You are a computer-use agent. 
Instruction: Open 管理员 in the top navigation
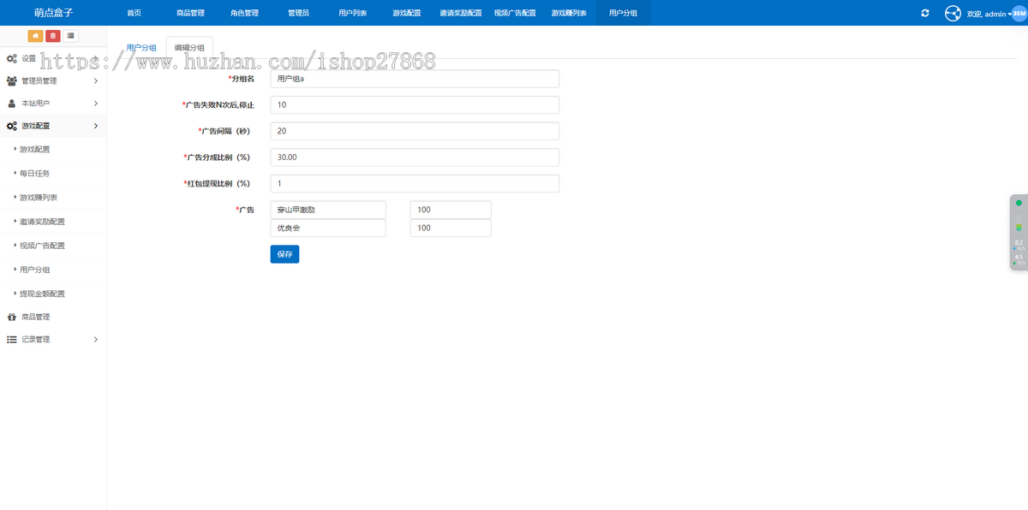[x=298, y=13]
